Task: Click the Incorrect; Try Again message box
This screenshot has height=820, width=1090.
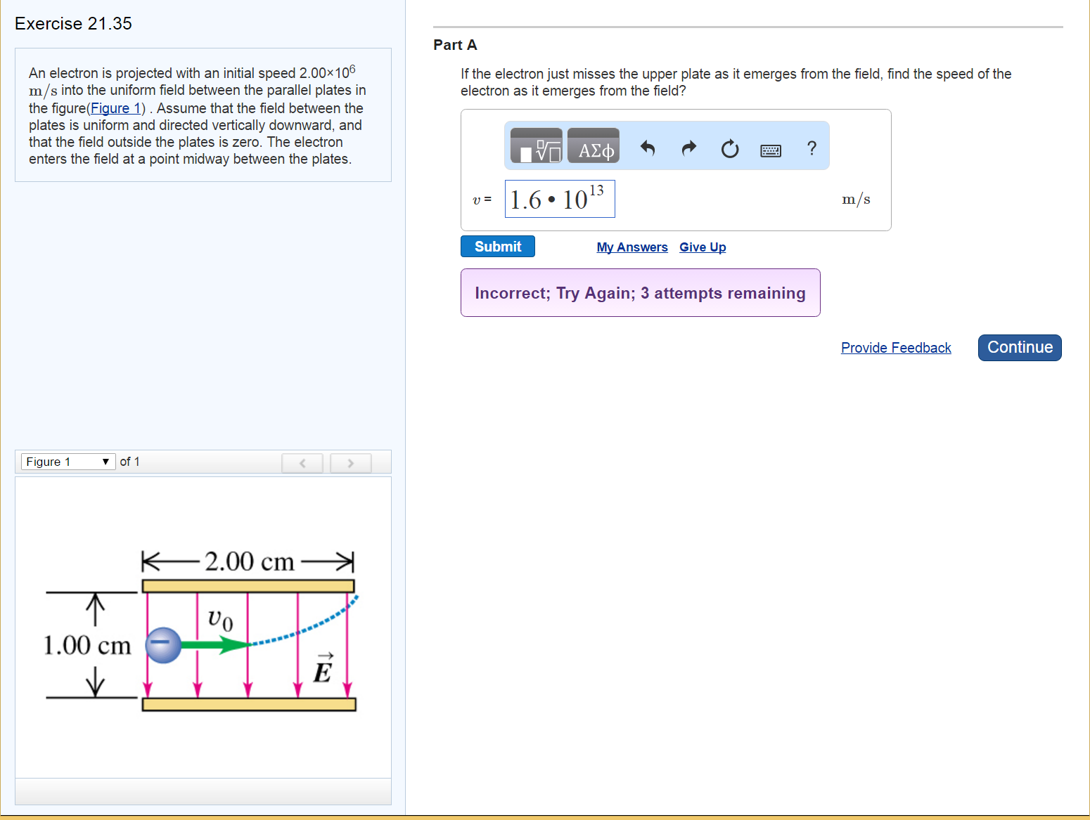Action: pyautogui.click(x=640, y=292)
